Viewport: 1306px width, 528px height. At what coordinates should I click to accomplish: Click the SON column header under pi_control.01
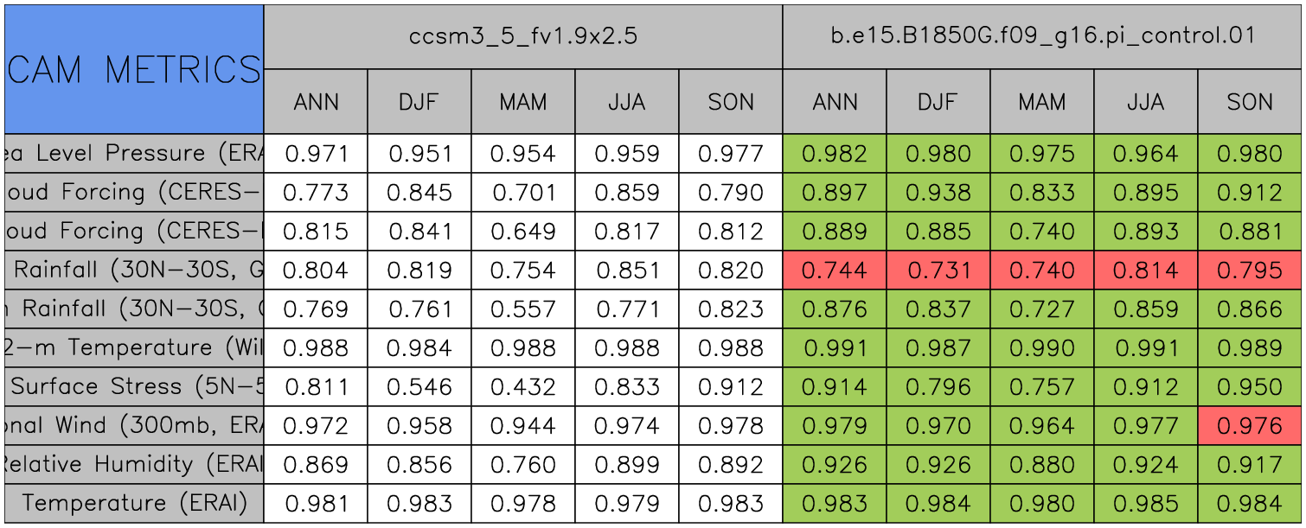click(1250, 102)
